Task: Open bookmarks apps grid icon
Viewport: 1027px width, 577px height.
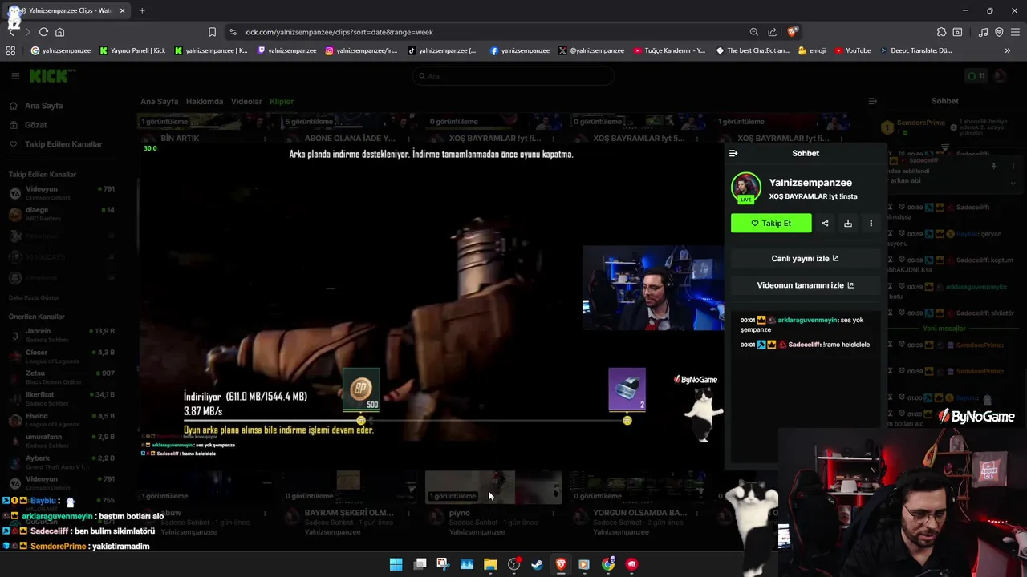Action: (10, 50)
